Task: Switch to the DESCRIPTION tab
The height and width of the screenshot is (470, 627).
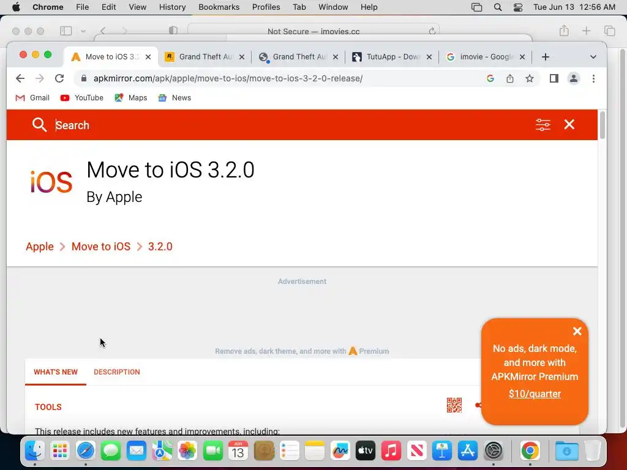Action: click(117, 372)
